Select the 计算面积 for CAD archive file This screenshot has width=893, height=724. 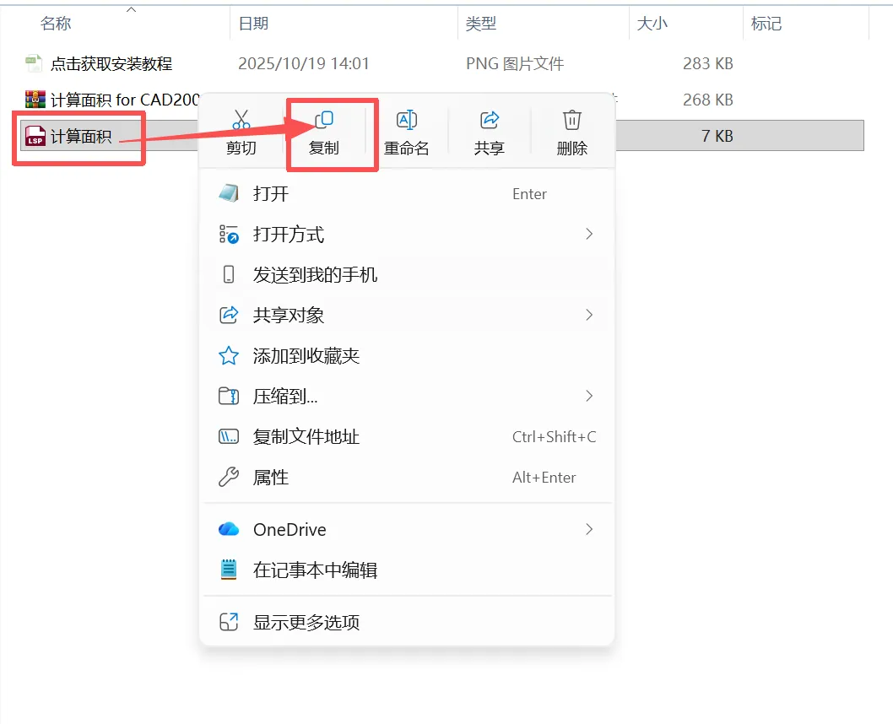click(111, 100)
